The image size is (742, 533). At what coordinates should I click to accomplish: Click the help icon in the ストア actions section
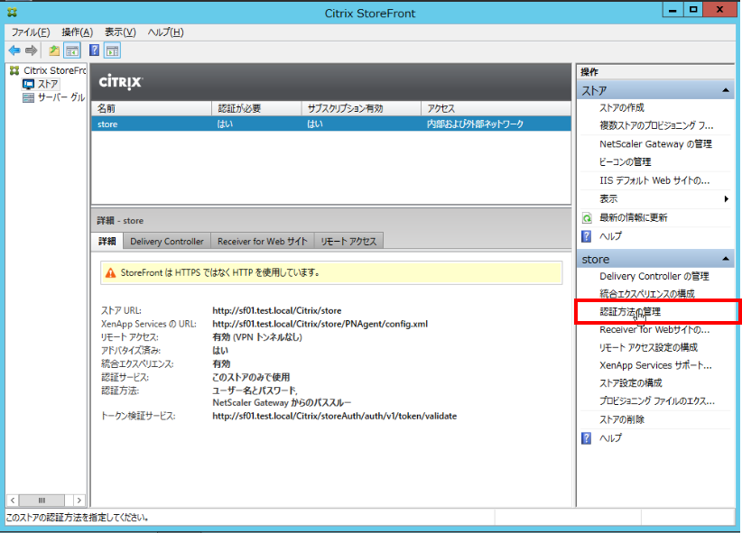(x=587, y=236)
